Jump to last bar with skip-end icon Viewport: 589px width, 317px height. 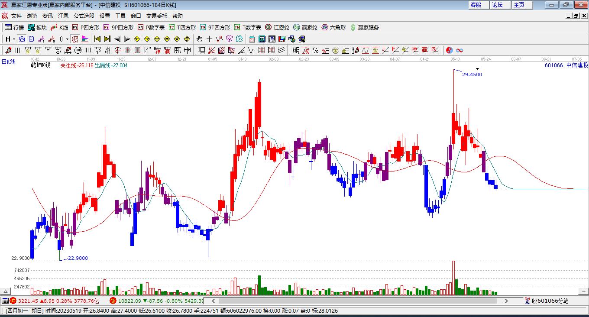tap(107, 39)
